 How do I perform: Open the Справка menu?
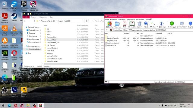tap(148, 19)
